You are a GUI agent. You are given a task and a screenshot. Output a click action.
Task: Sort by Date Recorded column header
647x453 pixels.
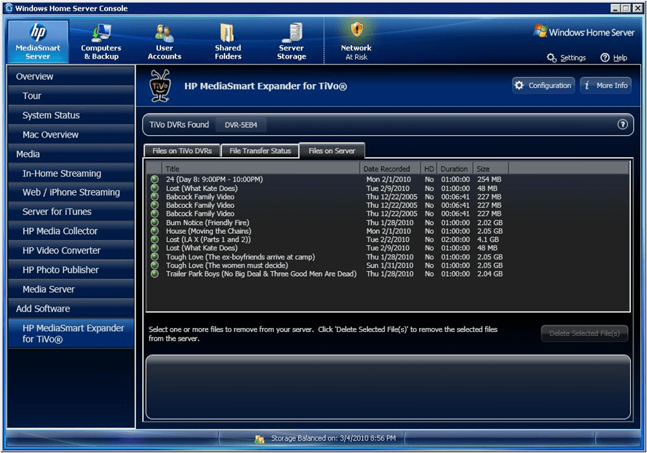390,169
